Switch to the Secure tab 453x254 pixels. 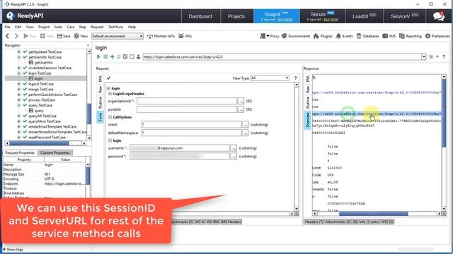coord(323,16)
